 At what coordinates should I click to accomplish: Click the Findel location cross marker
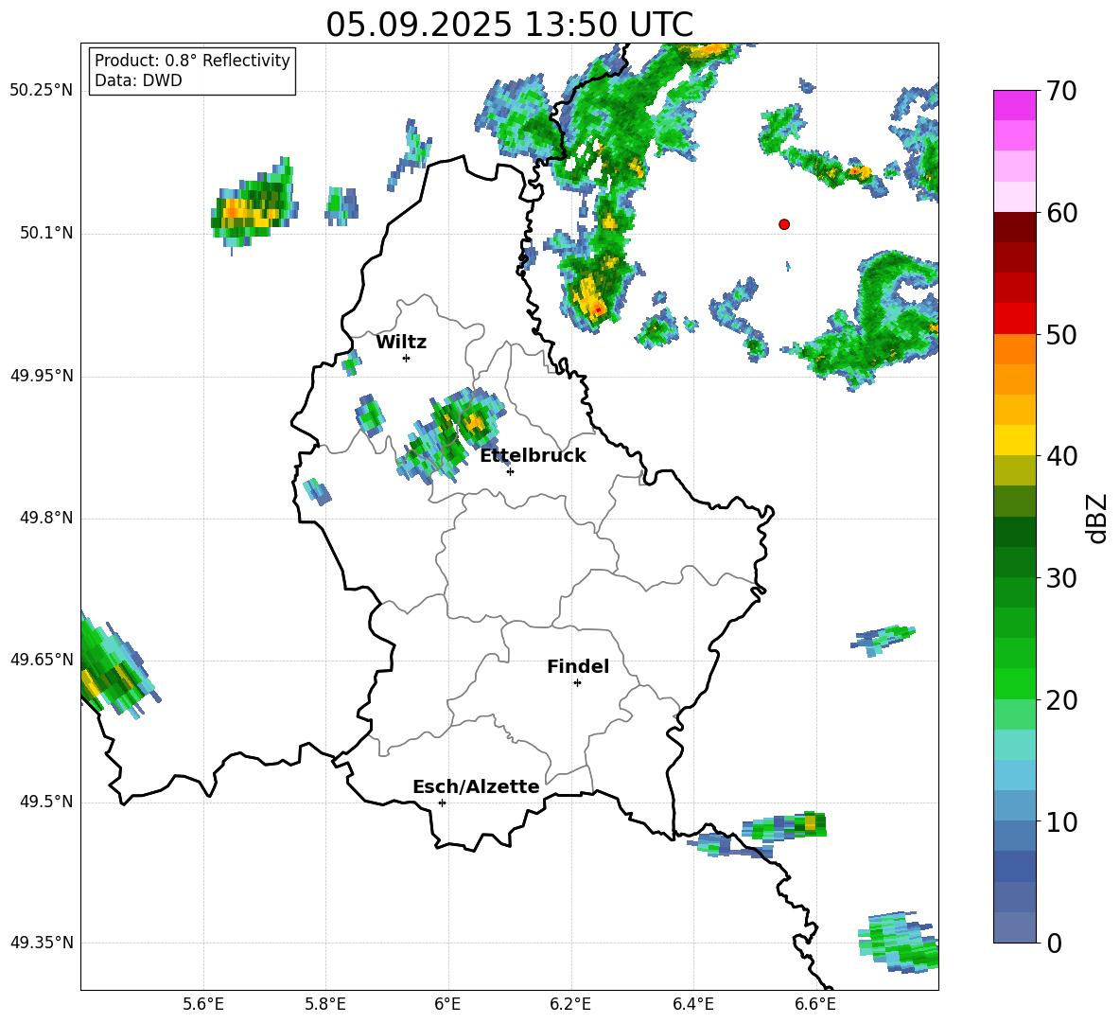point(577,683)
